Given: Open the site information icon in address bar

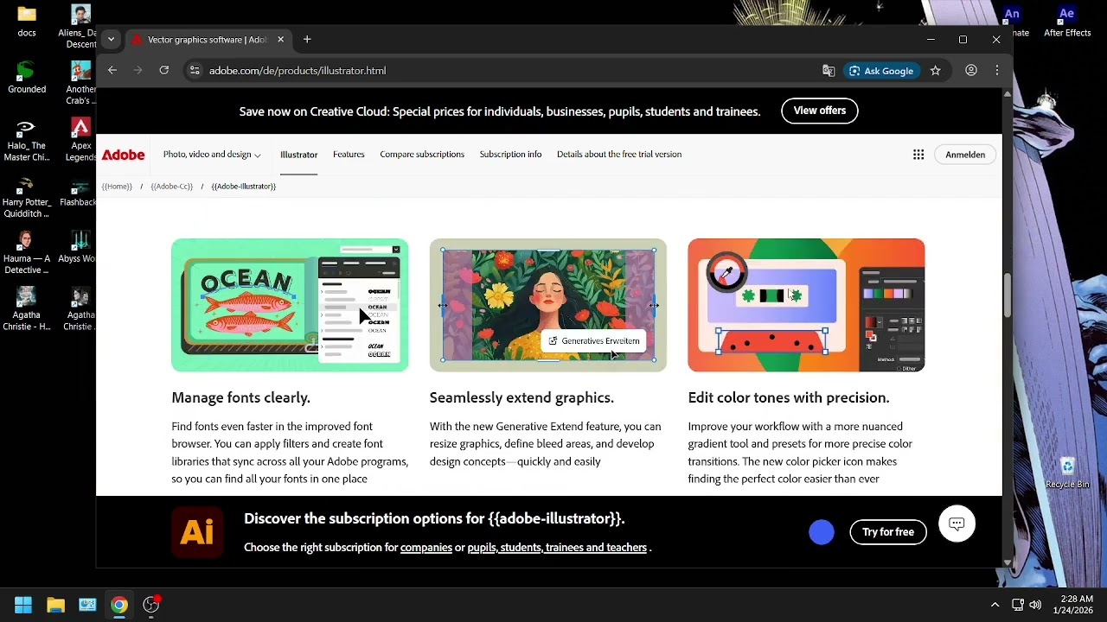Looking at the screenshot, I should (x=195, y=71).
